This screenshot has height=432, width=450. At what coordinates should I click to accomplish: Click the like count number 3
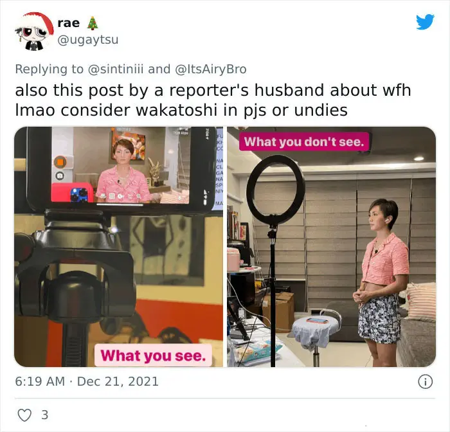(x=45, y=415)
